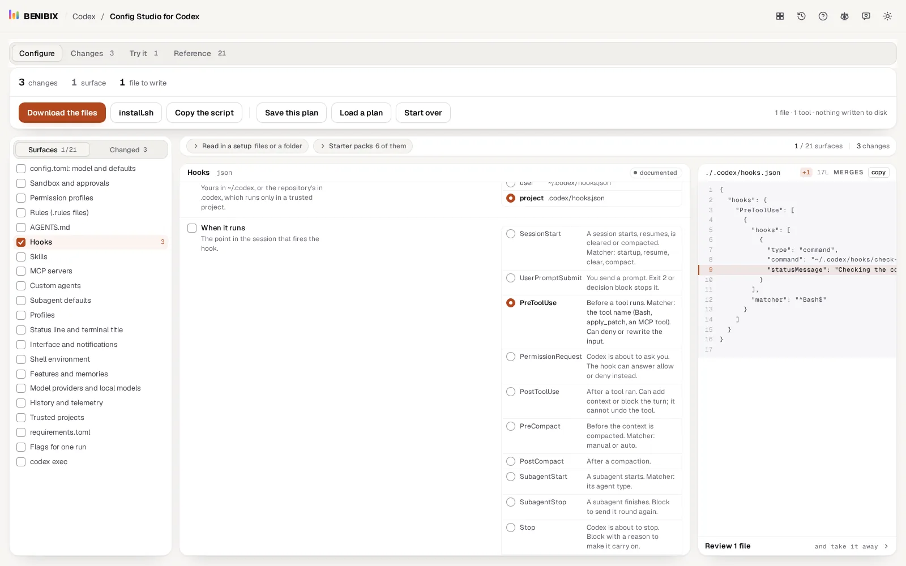Select the PermissionRequest radio button

pyautogui.click(x=511, y=357)
